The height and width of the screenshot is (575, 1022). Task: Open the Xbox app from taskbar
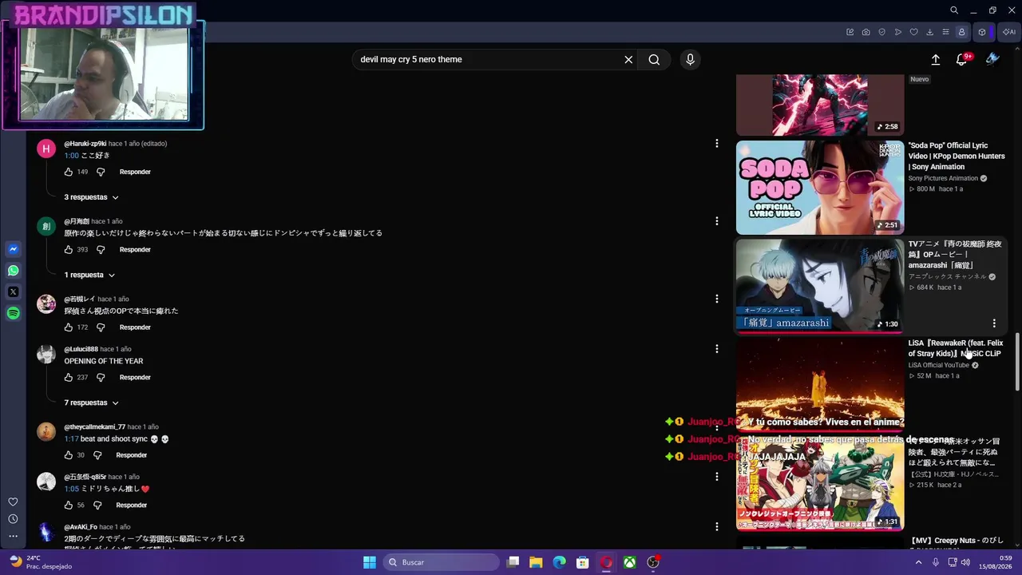tap(630, 562)
